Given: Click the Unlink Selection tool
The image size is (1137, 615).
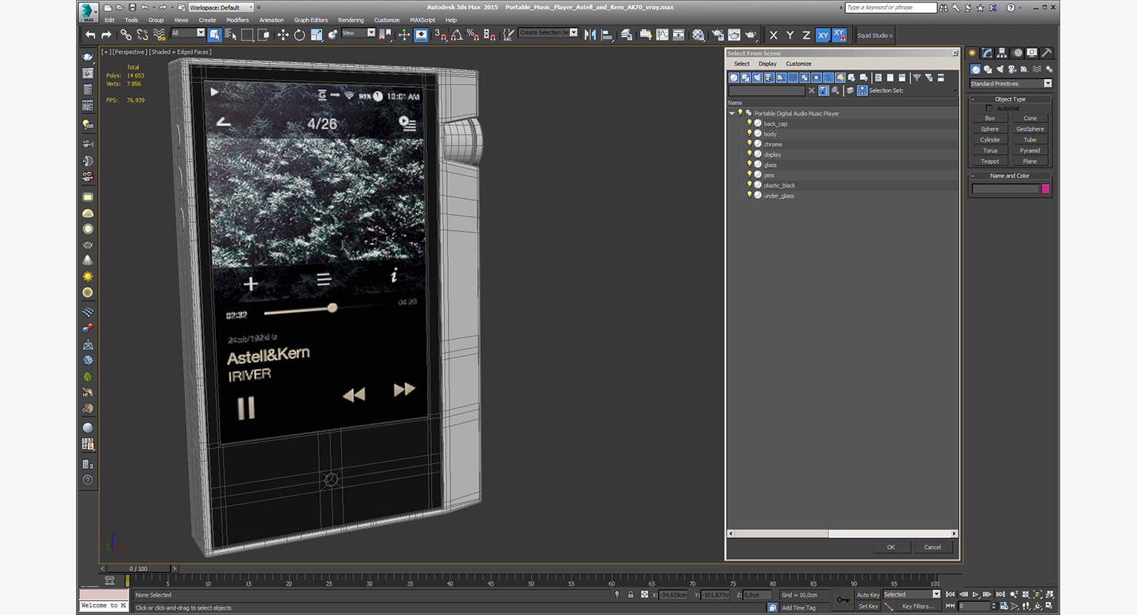Looking at the screenshot, I should pyautogui.click(x=142, y=35).
